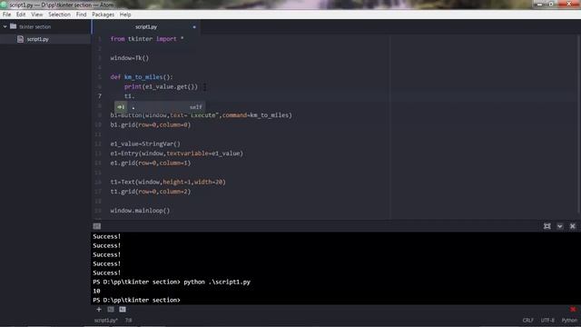Change the CRLF line ending setting
581x327 pixels.
(x=528, y=321)
